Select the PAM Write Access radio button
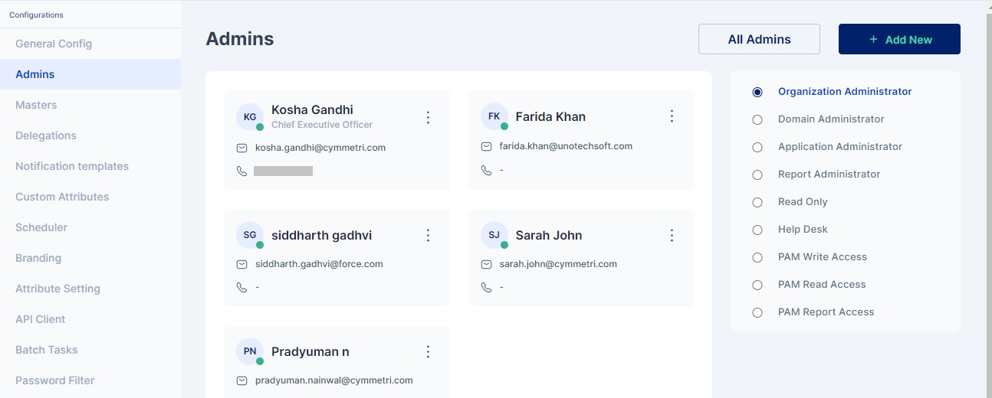 coord(757,257)
